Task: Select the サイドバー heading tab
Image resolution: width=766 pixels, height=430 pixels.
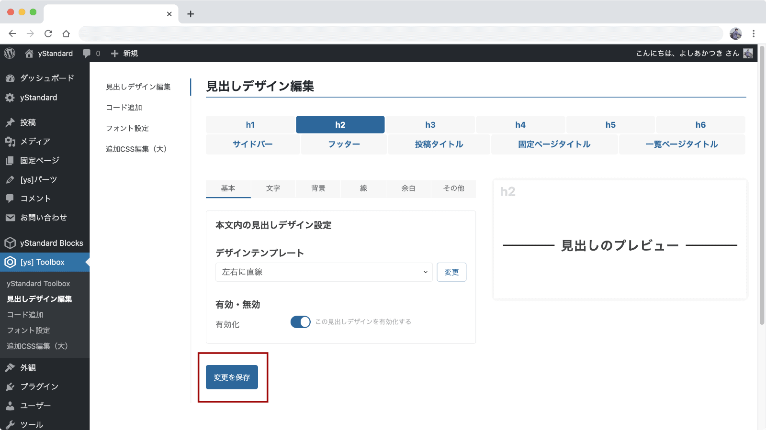Action: coord(253,144)
